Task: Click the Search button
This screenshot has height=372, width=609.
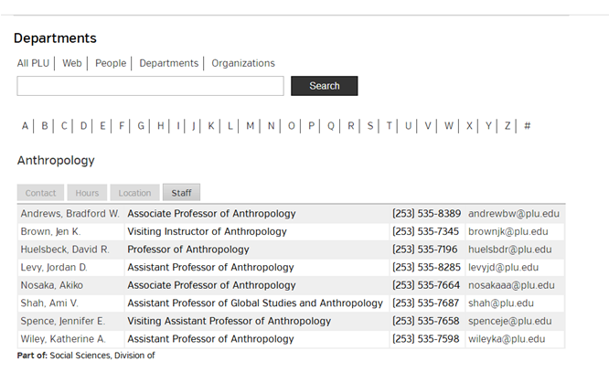Action: point(324,86)
